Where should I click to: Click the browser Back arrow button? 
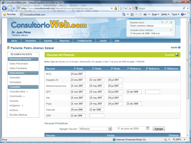click(x=5, y=8)
